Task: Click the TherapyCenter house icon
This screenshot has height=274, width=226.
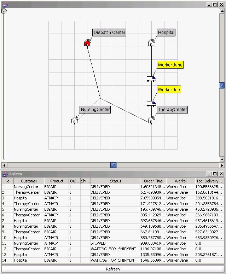Action: pos(151,119)
